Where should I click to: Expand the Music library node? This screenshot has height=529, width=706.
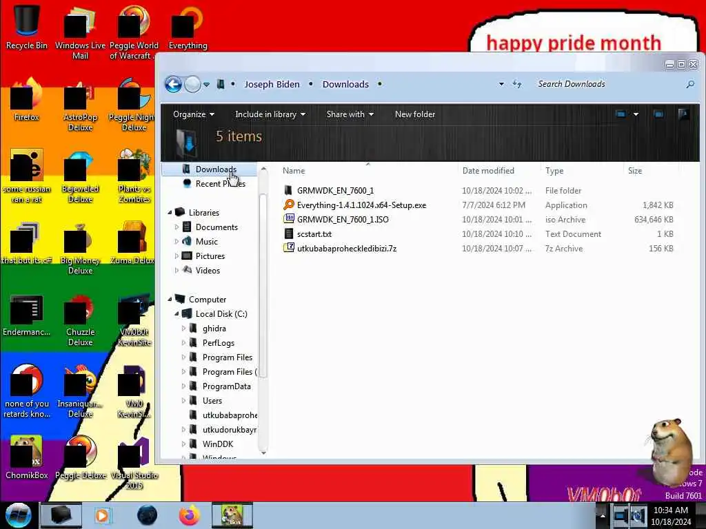pyautogui.click(x=177, y=242)
